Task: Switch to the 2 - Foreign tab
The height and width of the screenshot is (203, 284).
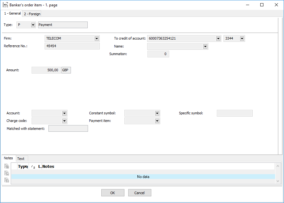Action: (x=32, y=14)
